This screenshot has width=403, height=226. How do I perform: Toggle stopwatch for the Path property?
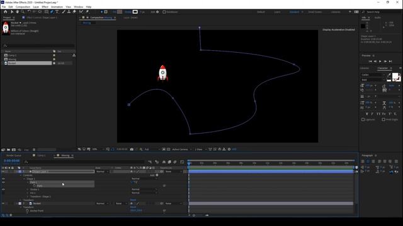coord(35,186)
